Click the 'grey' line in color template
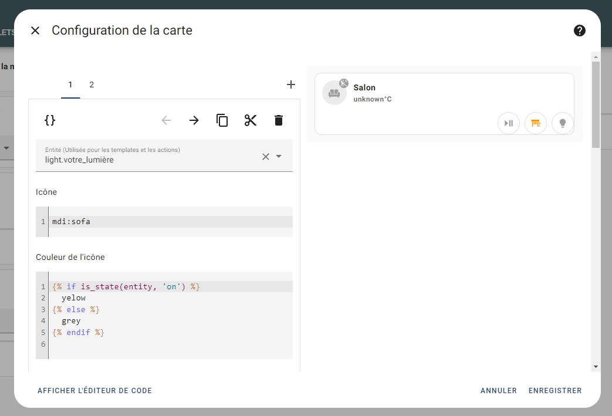Viewport: 612px width, 416px height. (x=171, y=321)
